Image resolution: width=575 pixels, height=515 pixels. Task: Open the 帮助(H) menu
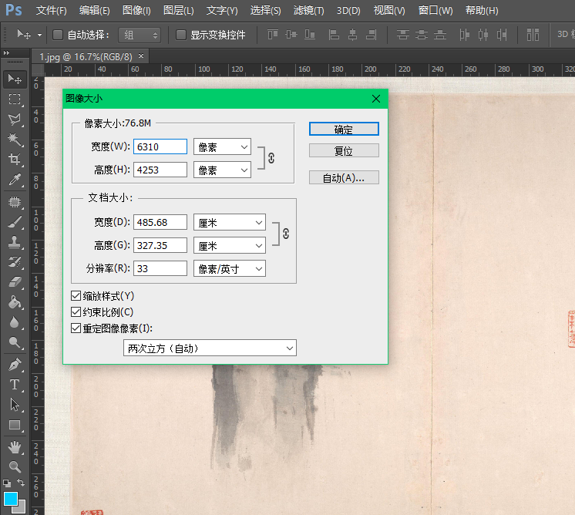(x=482, y=10)
